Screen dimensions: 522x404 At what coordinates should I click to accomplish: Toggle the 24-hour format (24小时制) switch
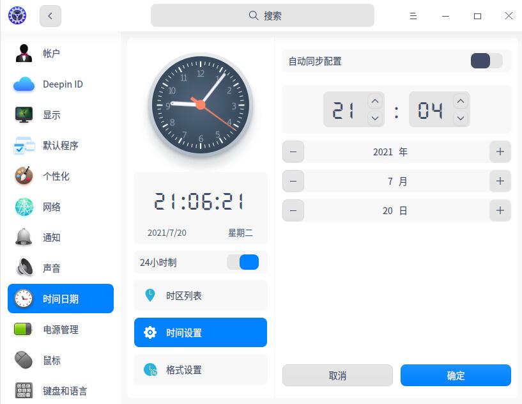243,262
